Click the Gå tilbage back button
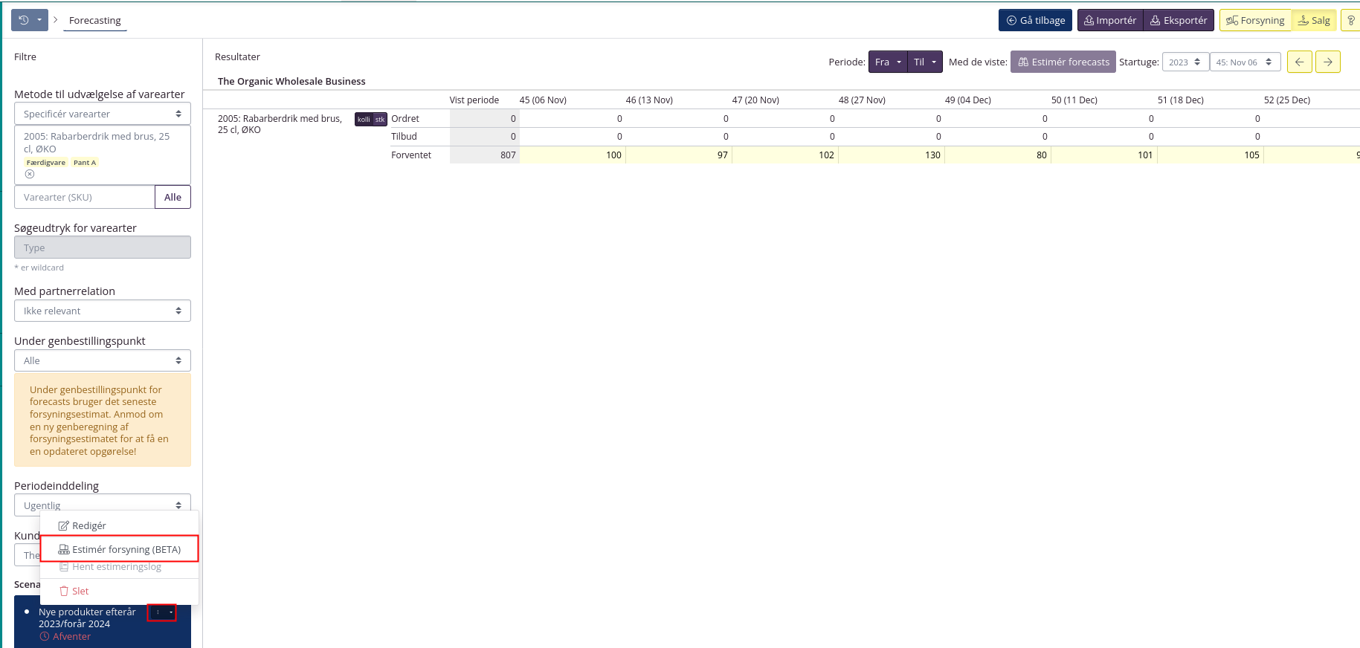Image resolution: width=1360 pixels, height=648 pixels. pos(1035,20)
